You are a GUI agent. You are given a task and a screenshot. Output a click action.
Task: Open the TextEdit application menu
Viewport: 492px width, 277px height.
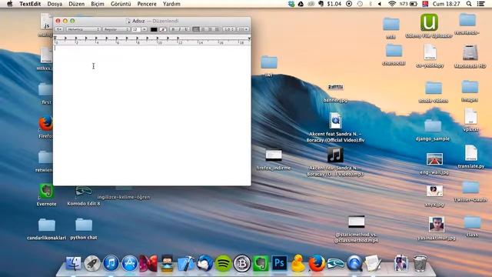(30, 4)
